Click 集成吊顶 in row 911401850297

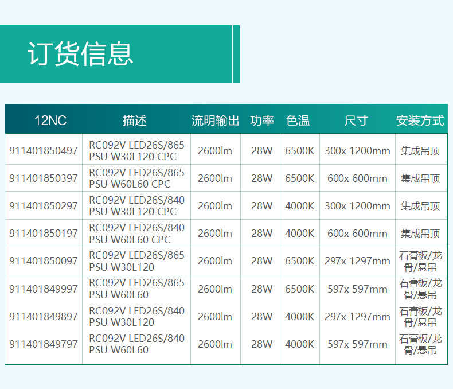420,206
